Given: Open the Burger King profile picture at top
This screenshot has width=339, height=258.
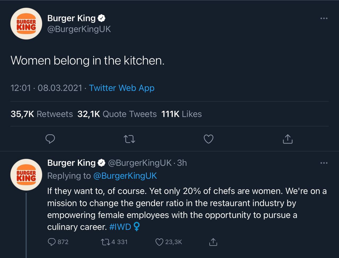Looking at the screenshot, I should pos(26,24).
